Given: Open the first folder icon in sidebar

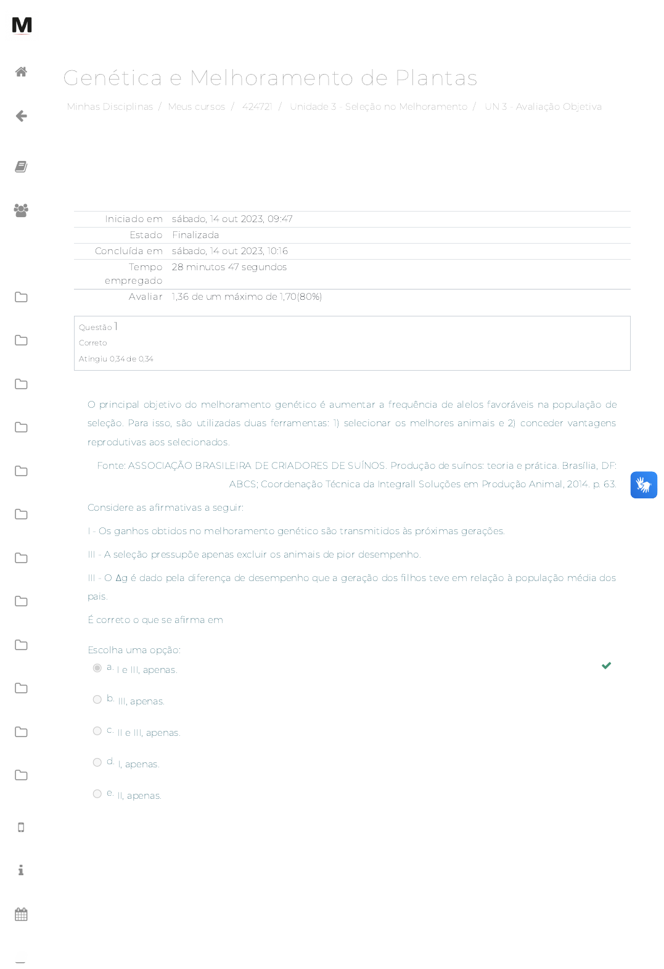Looking at the screenshot, I should 21,297.
